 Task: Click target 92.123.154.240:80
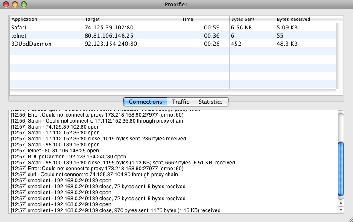click(111, 44)
